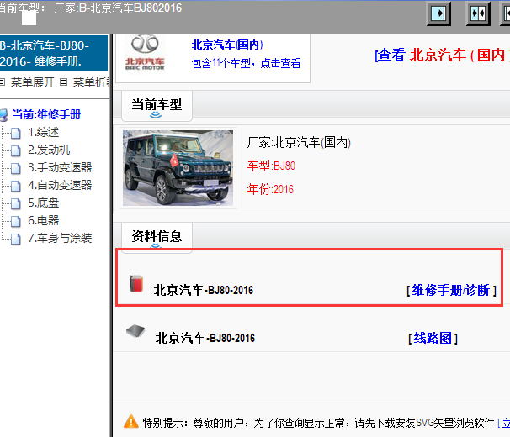Screen dimensions: 510x437
Task: Click the page icon next to 3.手动变速器
Action: 16,168
